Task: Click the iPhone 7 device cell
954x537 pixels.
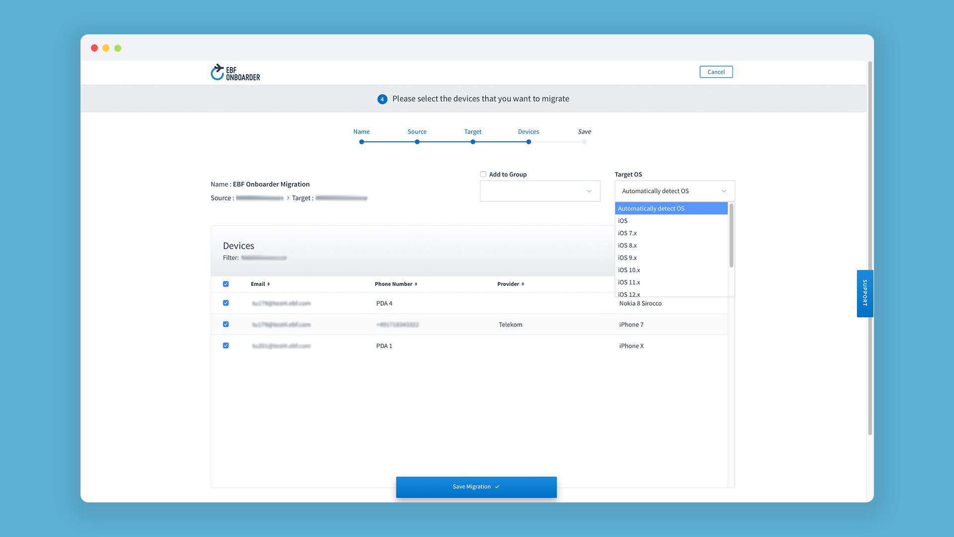Action: [631, 325]
